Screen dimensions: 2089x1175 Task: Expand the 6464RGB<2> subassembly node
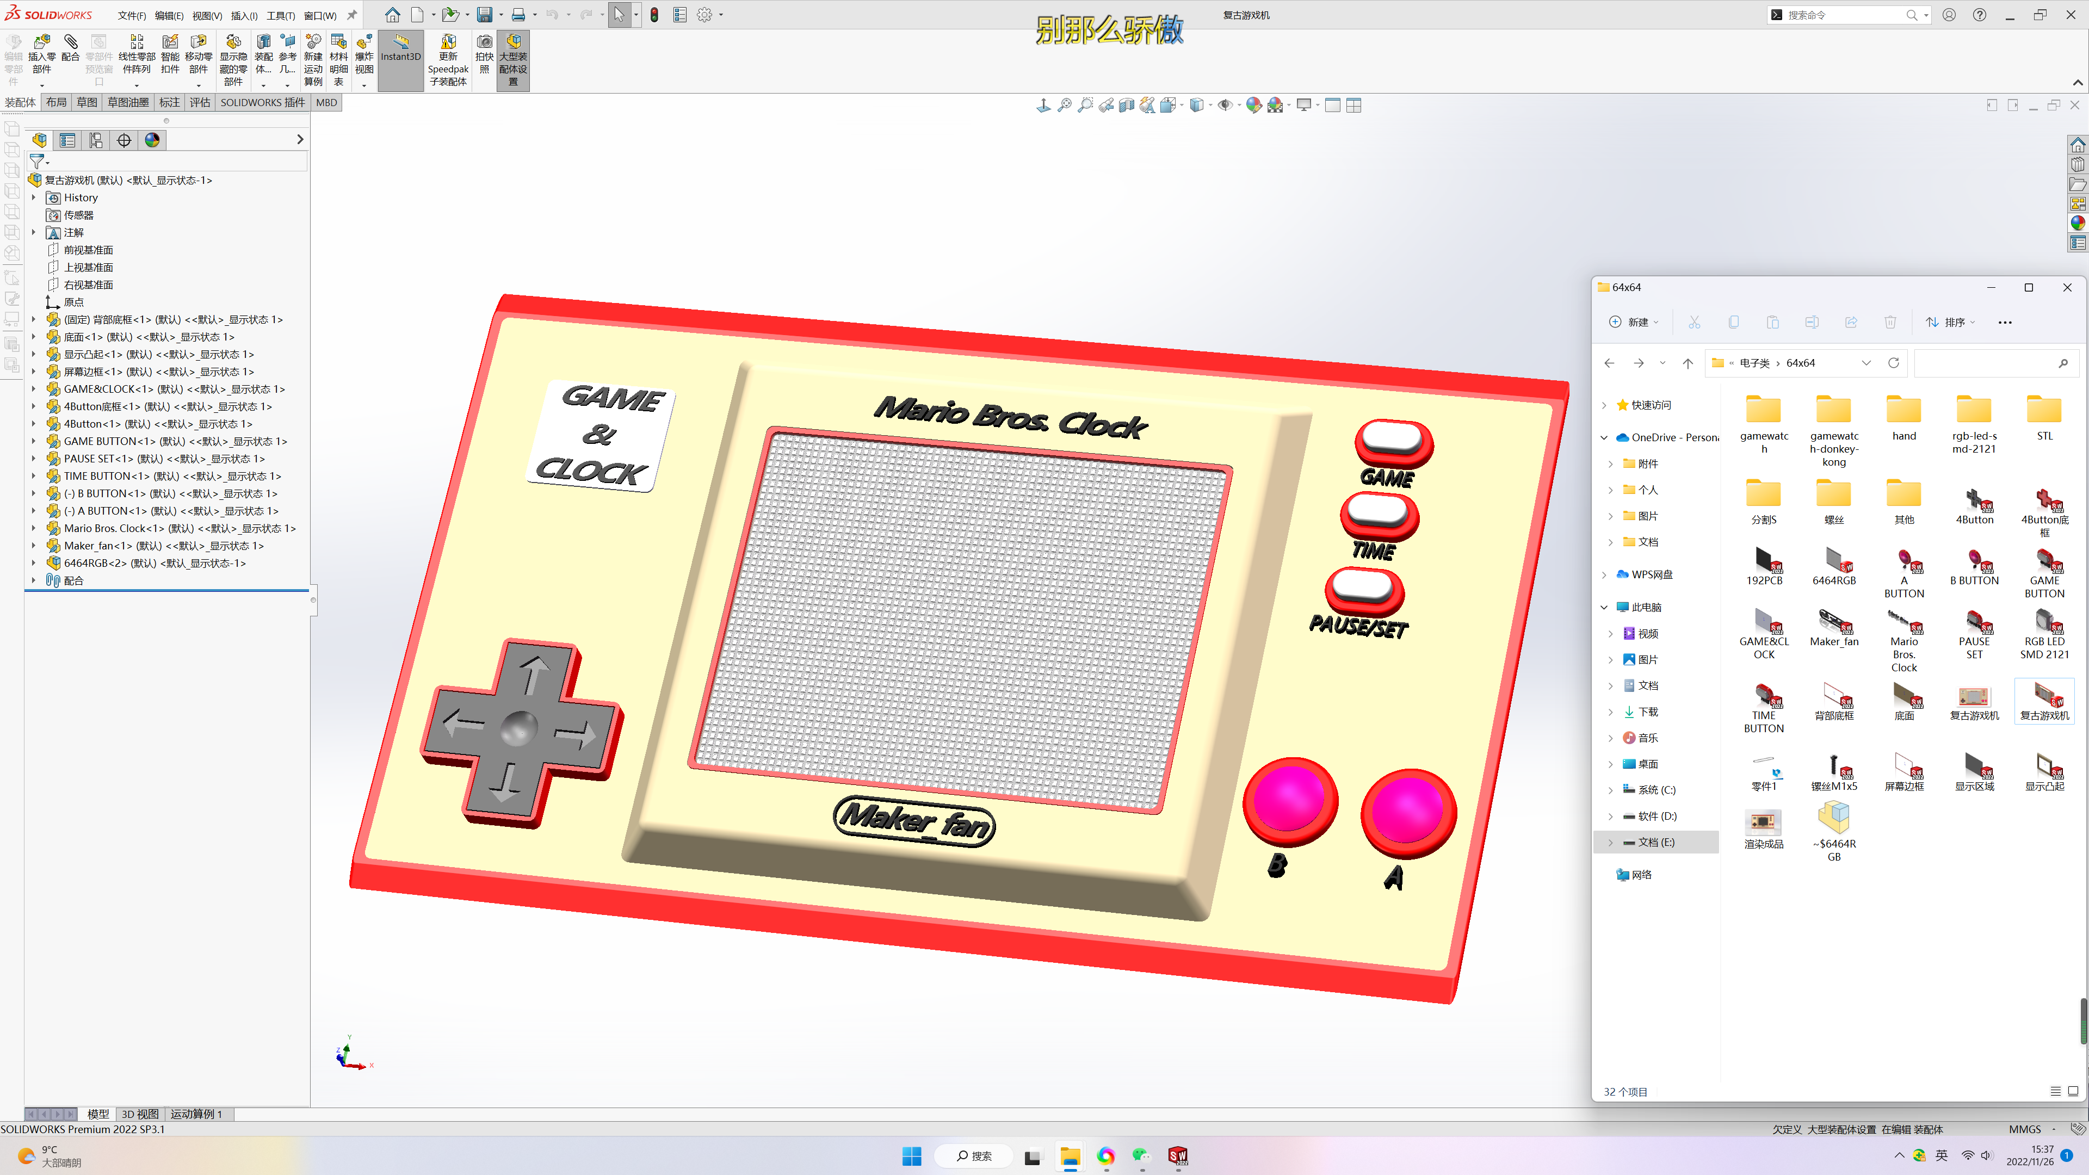click(x=33, y=564)
